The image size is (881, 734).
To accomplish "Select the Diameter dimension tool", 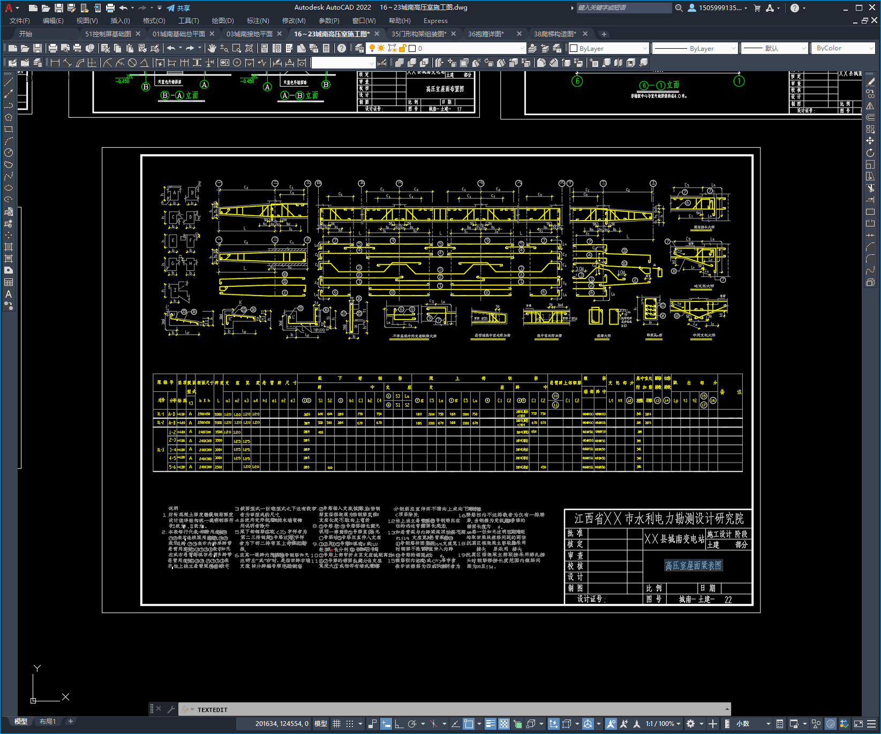I will (132, 63).
